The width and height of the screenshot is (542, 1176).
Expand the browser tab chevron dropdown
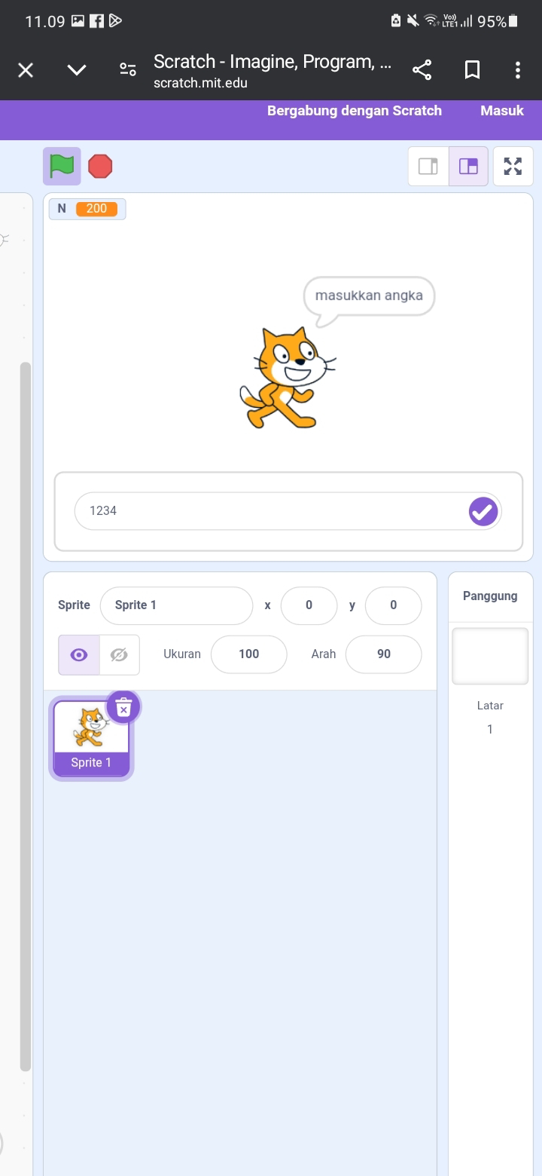coord(77,70)
